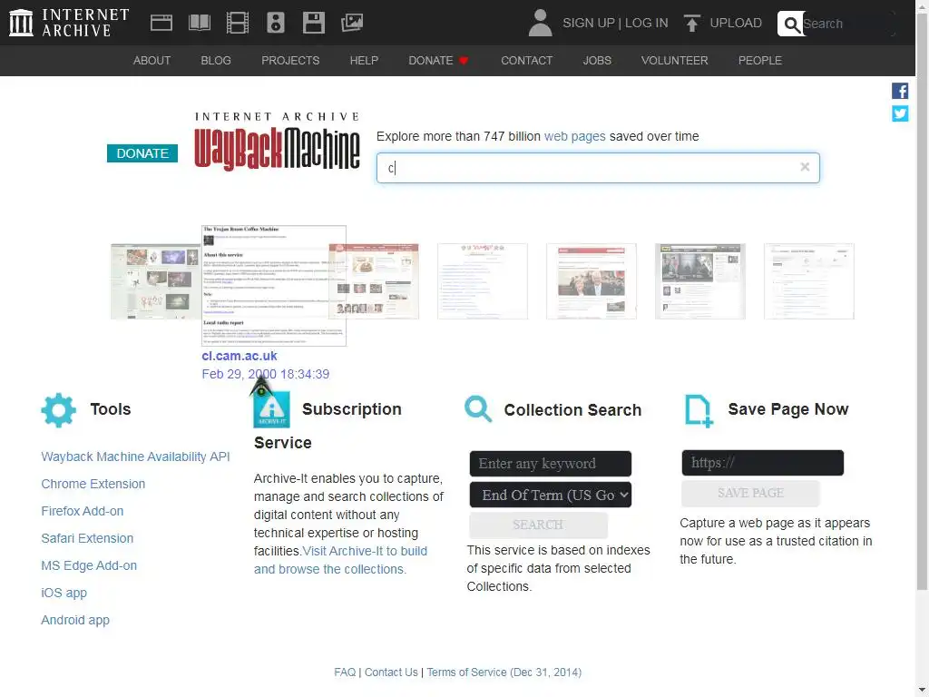The width and height of the screenshot is (929, 697).
Task: Click the Save Page Now document icon
Action: point(699,411)
